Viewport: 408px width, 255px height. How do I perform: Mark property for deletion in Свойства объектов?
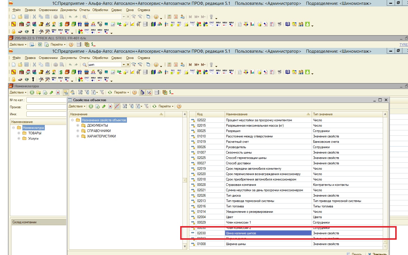point(110,106)
